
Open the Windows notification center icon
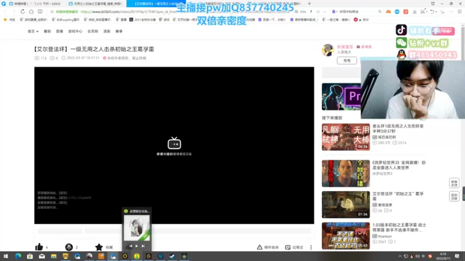pyautogui.click(x=457, y=256)
